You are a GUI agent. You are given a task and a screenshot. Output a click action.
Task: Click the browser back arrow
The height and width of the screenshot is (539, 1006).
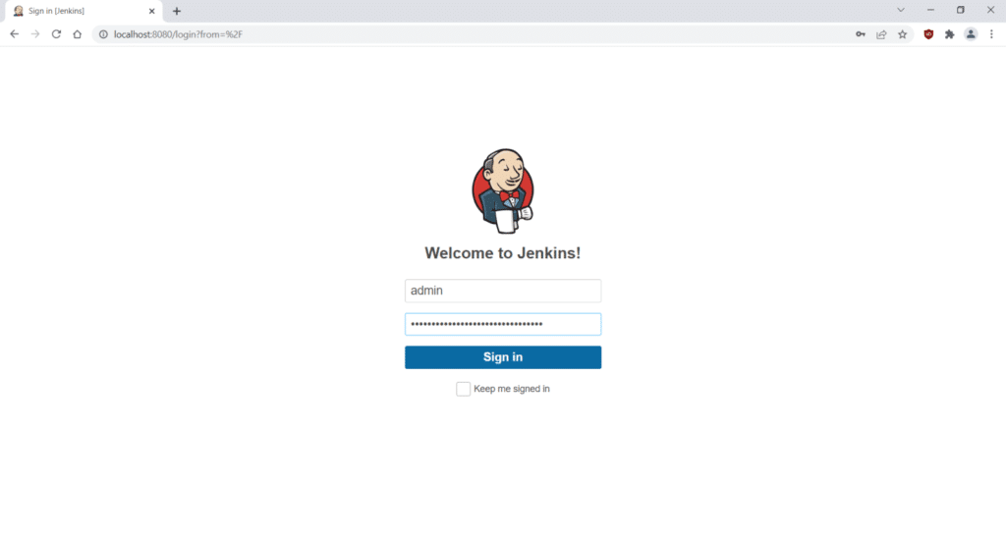pyautogui.click(x=14, y=34)
